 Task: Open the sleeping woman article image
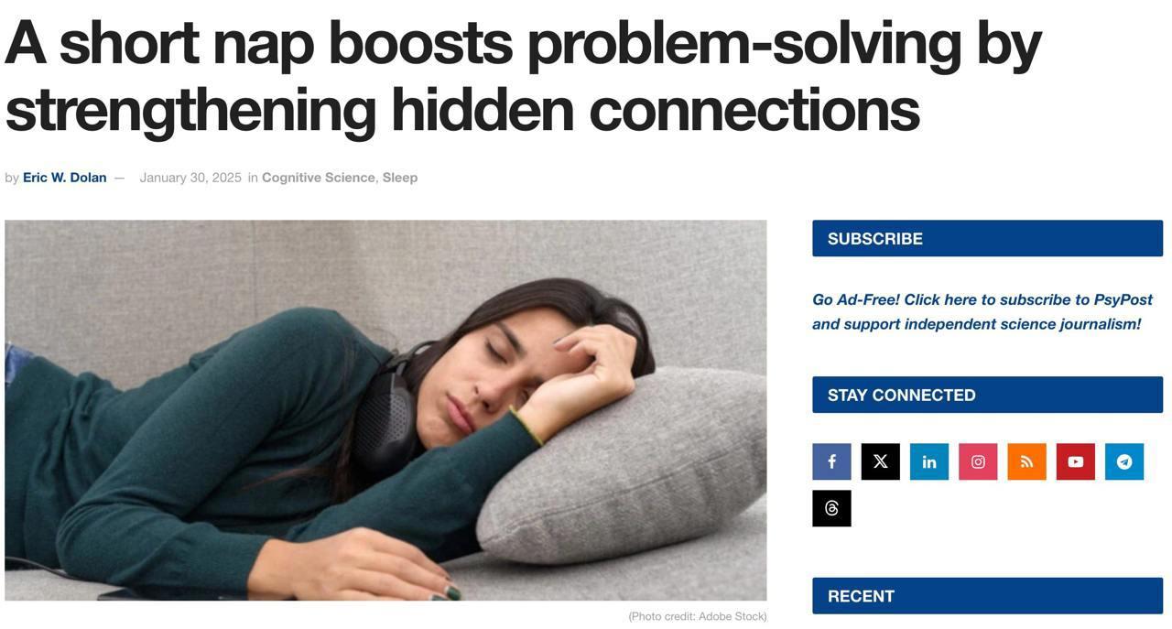coord(385,410)
